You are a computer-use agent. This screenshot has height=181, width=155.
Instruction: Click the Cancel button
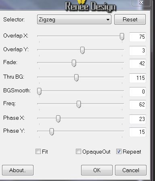pos(131,170)
